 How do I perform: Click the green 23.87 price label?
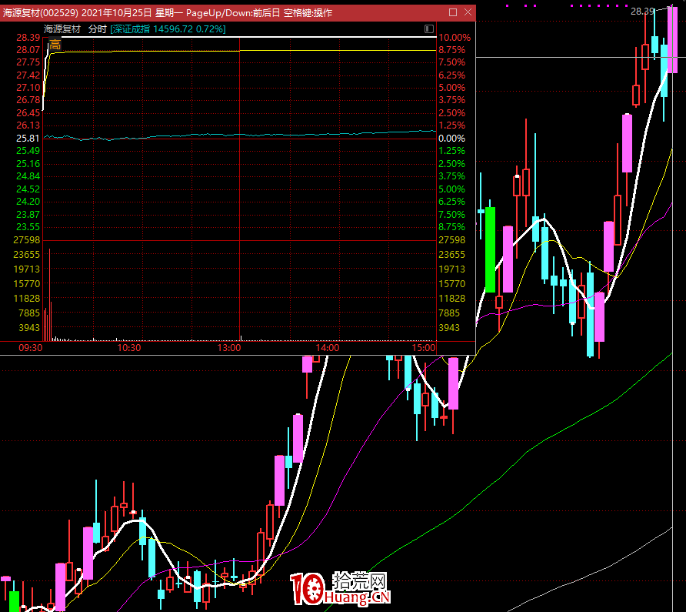tap(28, 215)
